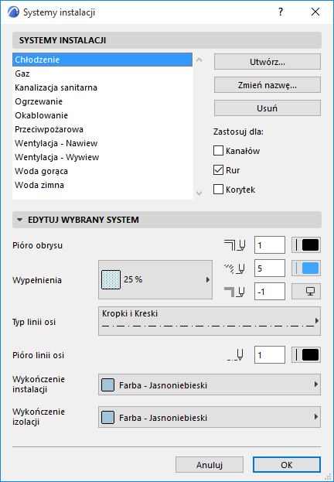Screen dimensions: 334x482
Task: Close the Systemy instalacji dialog
Action: [315, 12]
